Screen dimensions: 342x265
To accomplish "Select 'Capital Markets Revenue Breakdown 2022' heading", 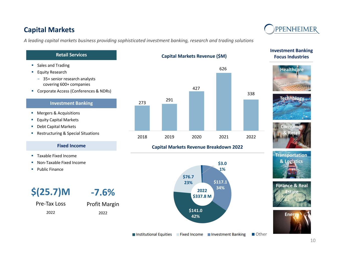I will coord(197,147).
